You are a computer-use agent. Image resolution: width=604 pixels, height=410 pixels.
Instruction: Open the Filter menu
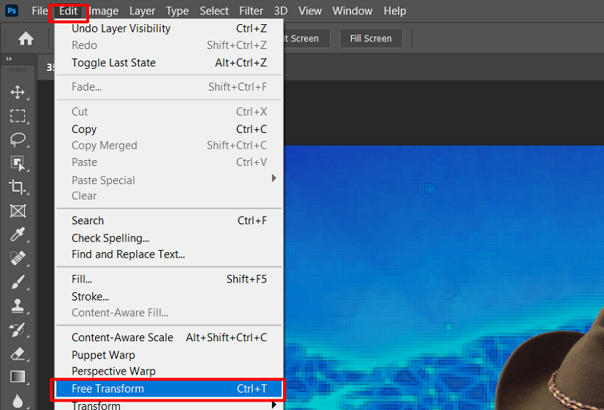(251, 11)
